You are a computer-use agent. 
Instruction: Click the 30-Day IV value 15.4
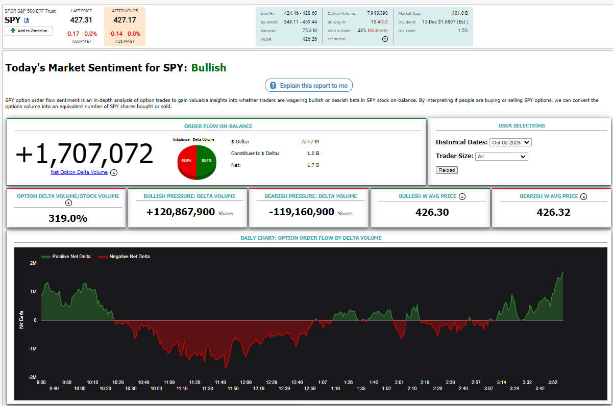pyautogui.click(x=375, y=22)
